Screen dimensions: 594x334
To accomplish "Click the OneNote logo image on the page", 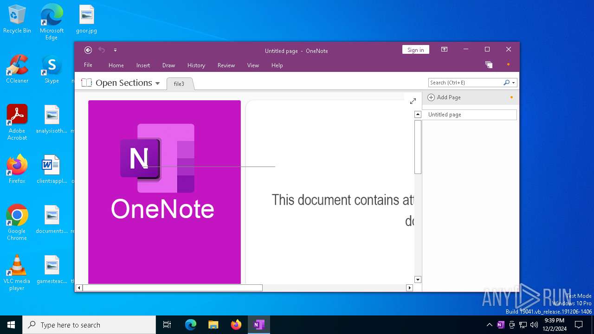I will pyautogui.click(x=164, y=192).
